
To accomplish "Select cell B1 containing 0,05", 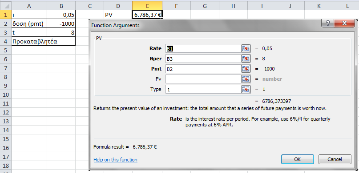I will pyautogui.click(x=61, y=15).
